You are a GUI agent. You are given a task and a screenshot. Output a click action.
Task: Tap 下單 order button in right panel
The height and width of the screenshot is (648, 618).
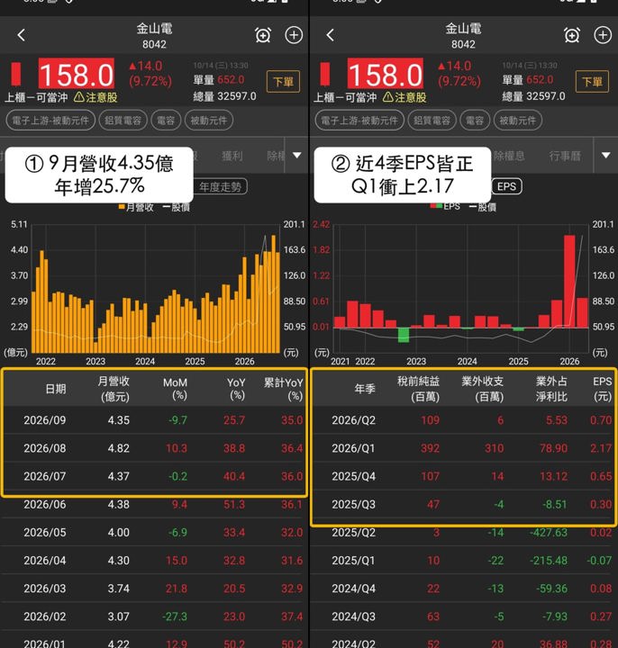tap(592, 82)
